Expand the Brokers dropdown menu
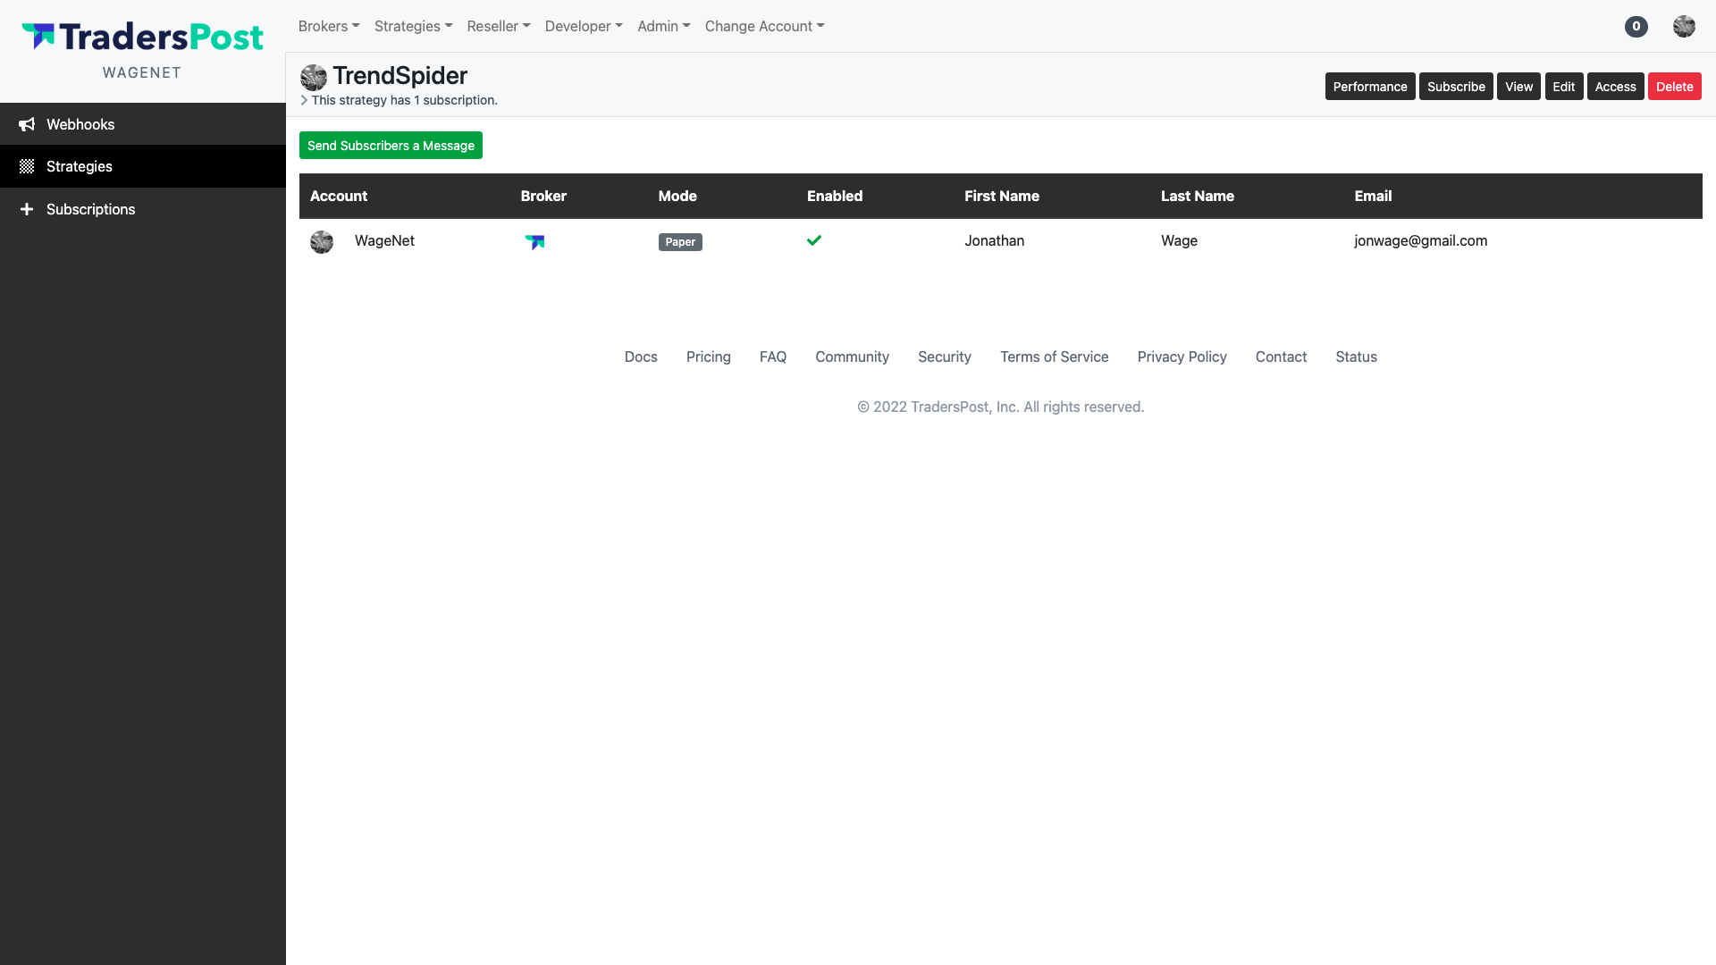The width and height of the screenshot is (1716, 965). coord(329,26)
